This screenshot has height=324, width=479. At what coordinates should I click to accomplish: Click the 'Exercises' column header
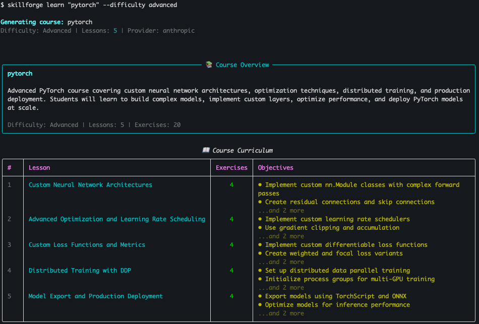231,168
